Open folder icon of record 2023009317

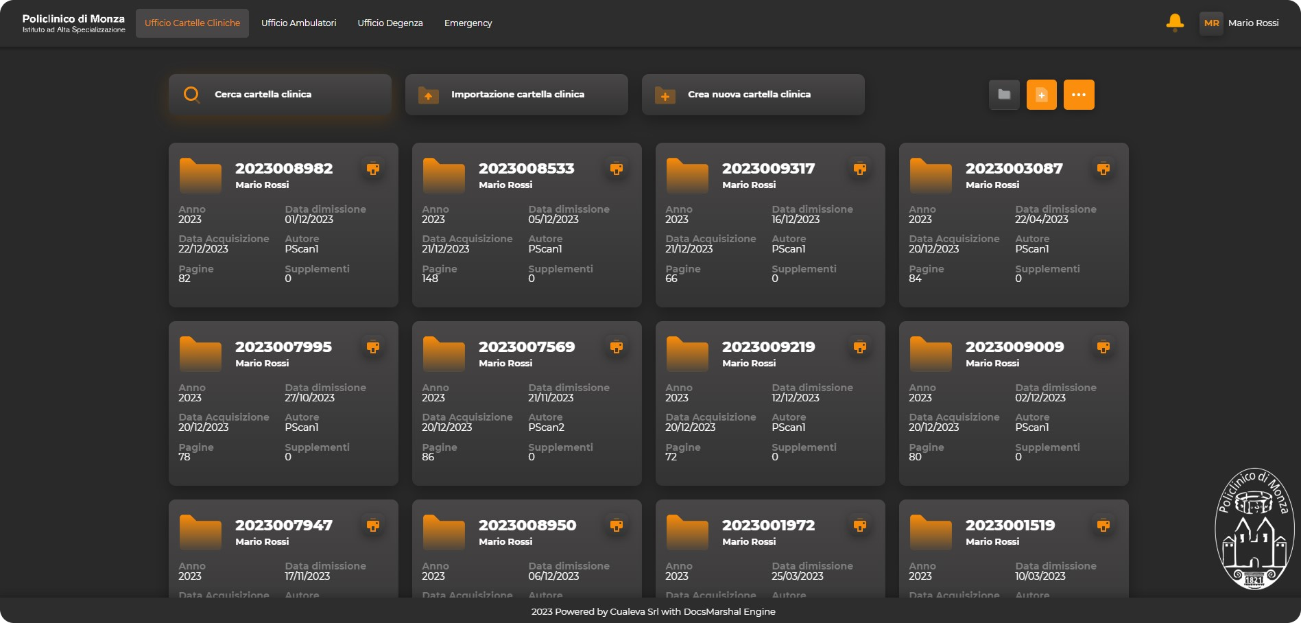coord(687,175)
